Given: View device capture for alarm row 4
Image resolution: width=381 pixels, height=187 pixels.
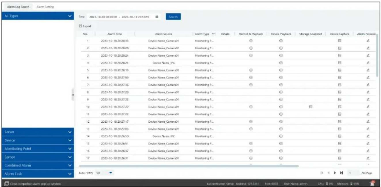Looking at the screenshot, I should (340, 63).
